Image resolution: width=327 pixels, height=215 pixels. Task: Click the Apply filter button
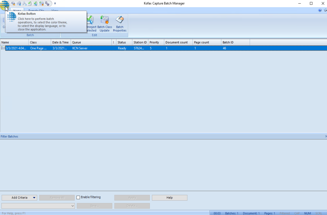(132, 198)
